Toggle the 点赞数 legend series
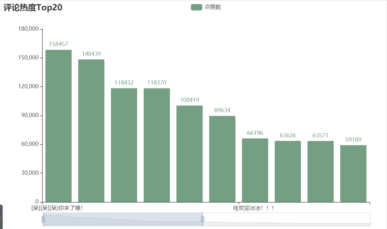Viewport: 387px width, 229px height. pos(206,7)
